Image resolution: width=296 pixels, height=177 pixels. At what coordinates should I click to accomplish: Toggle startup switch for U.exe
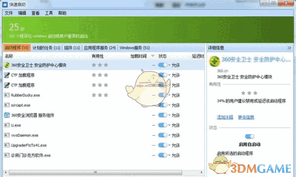click(x=163, y=125)
